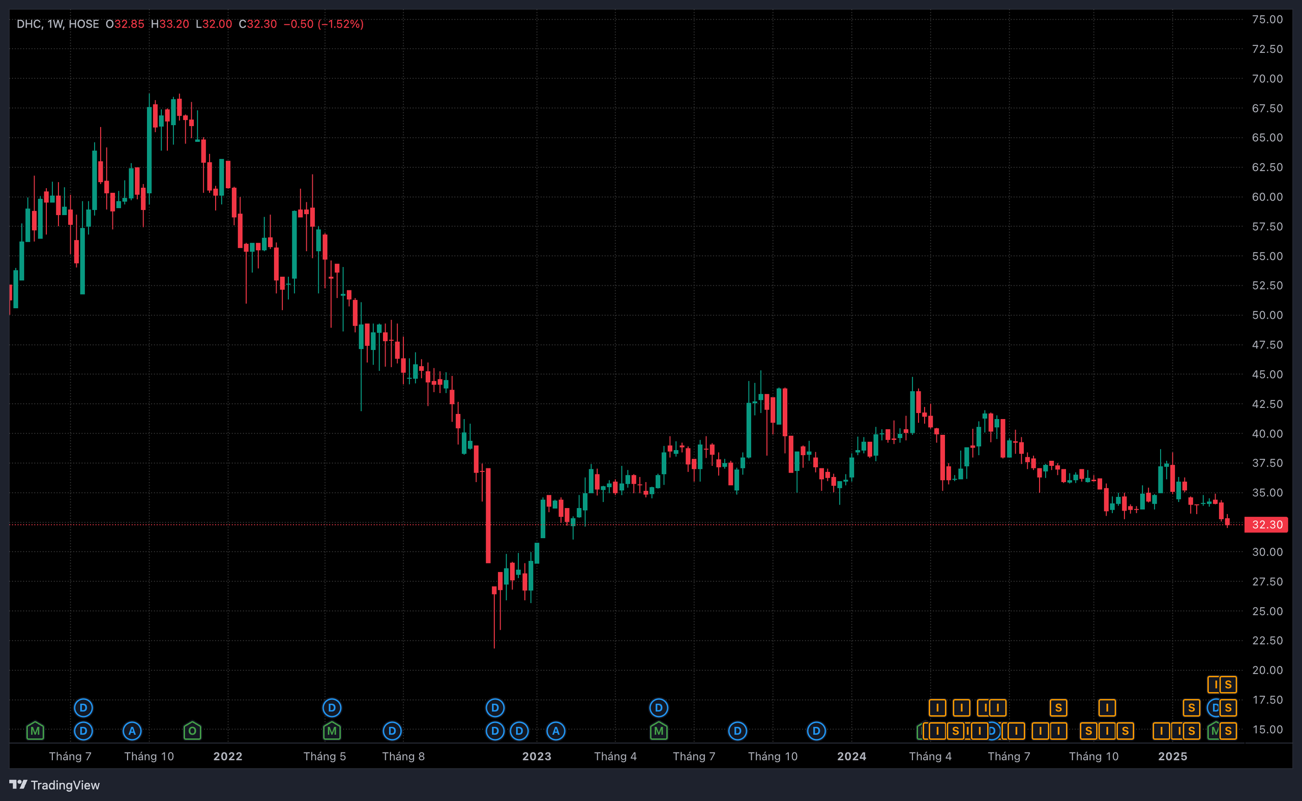Click the 2022 year label on time axis
Image resolution: width=1302 pixels, height=801 pixels.
[228, 757]
